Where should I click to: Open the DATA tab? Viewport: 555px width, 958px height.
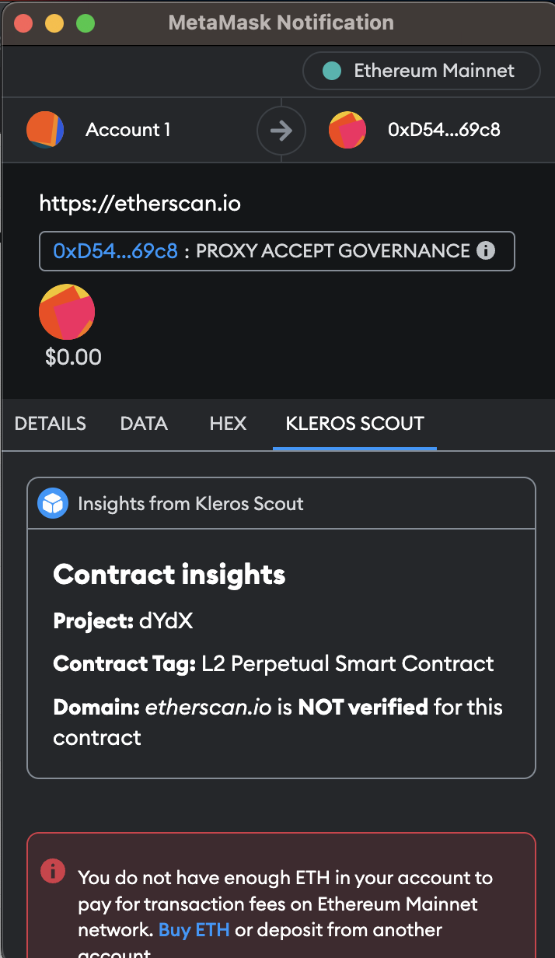click(144, 424)
